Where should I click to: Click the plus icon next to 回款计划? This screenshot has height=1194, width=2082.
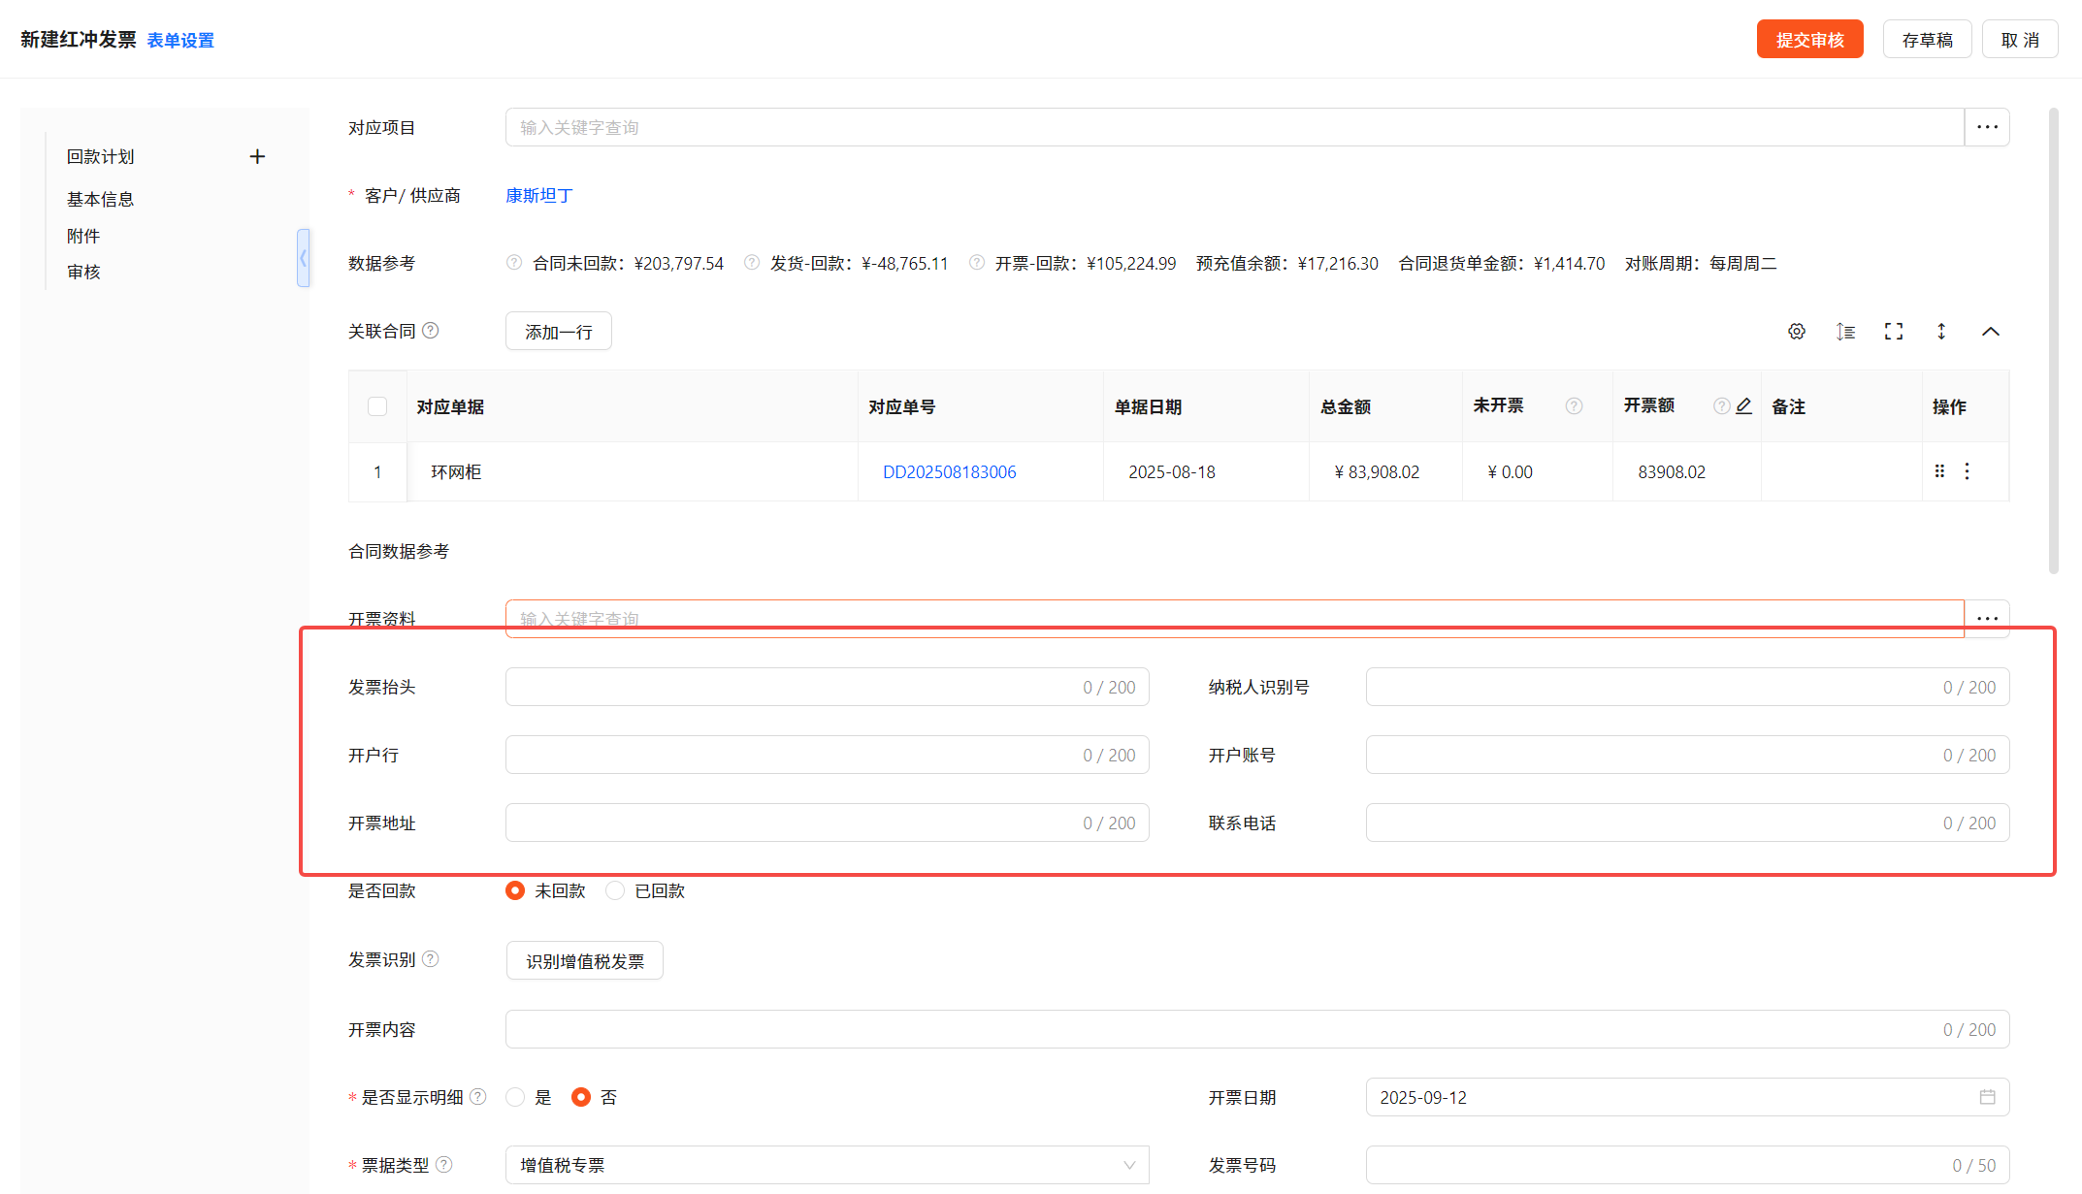click(x=257, y=157)
